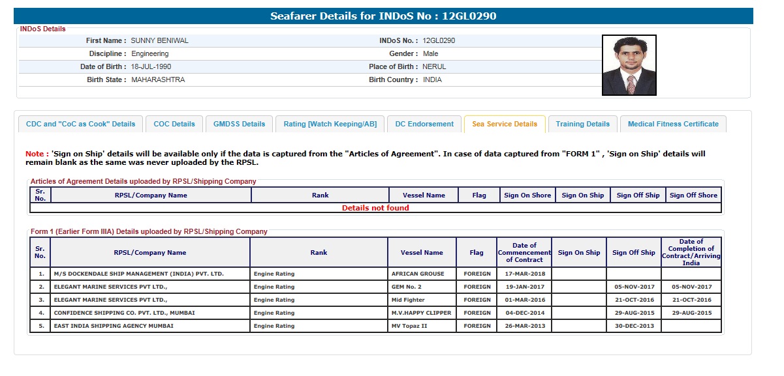The image size is (784, 376).
Task: Select the Rating [Watch Keeping/AB] tab
Action: [330, 124]
